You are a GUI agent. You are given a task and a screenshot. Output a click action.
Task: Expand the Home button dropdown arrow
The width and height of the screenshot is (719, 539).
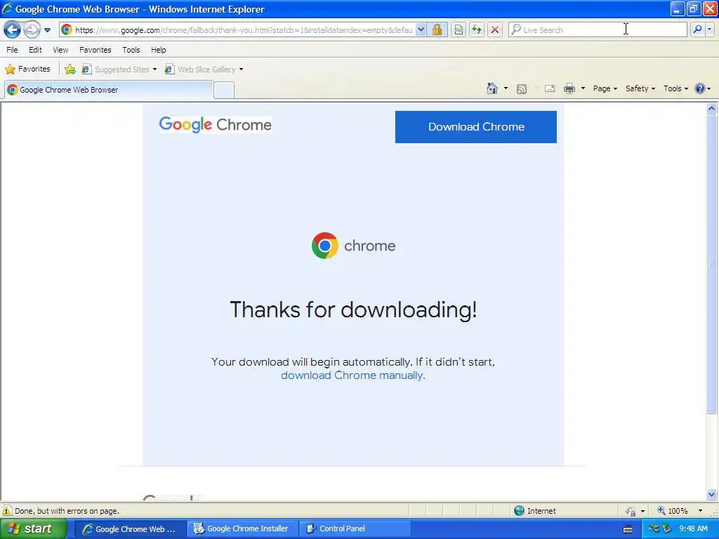(x=506, y=88)
